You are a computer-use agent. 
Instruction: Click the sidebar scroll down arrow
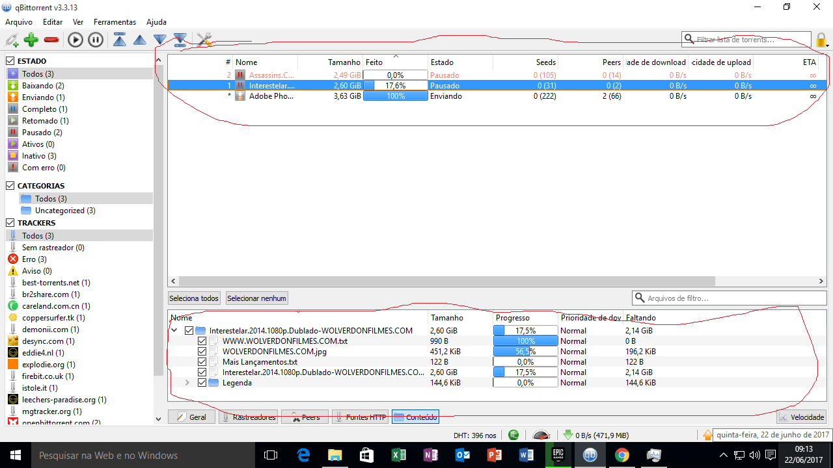[158, 420]
